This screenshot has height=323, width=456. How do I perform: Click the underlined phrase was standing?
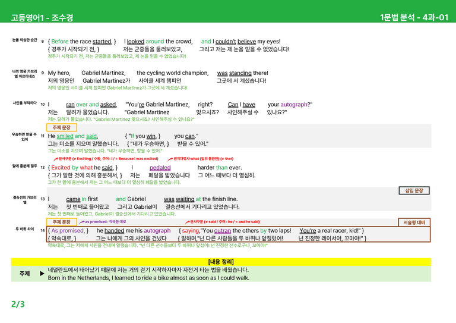(234, 73)
